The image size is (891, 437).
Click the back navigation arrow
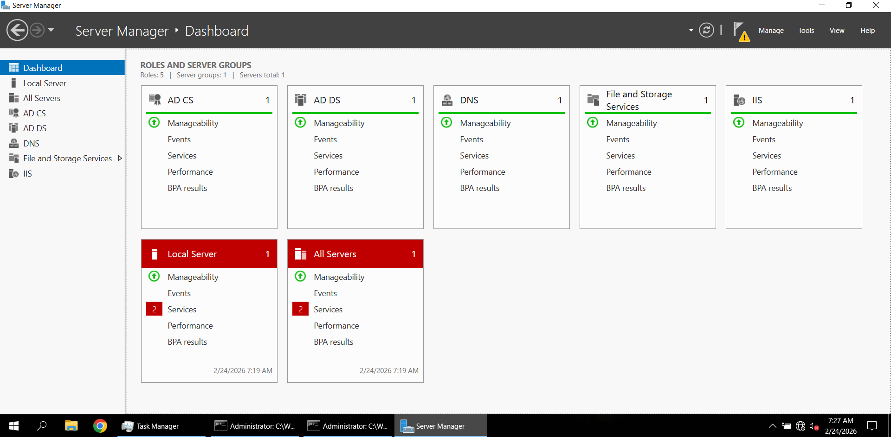pyautogui.click(x=17, y=30)
